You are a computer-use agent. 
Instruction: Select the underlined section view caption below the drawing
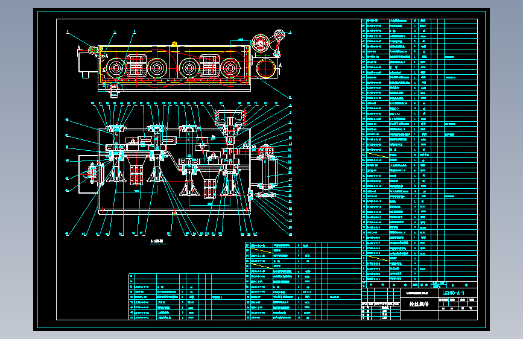point(158,241)
